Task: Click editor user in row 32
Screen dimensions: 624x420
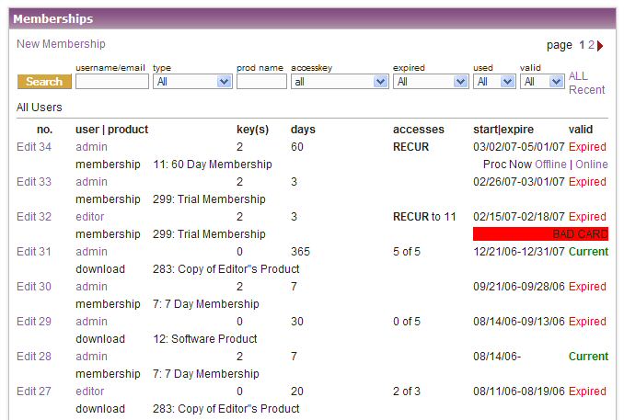Action: (x=90, y=217)
